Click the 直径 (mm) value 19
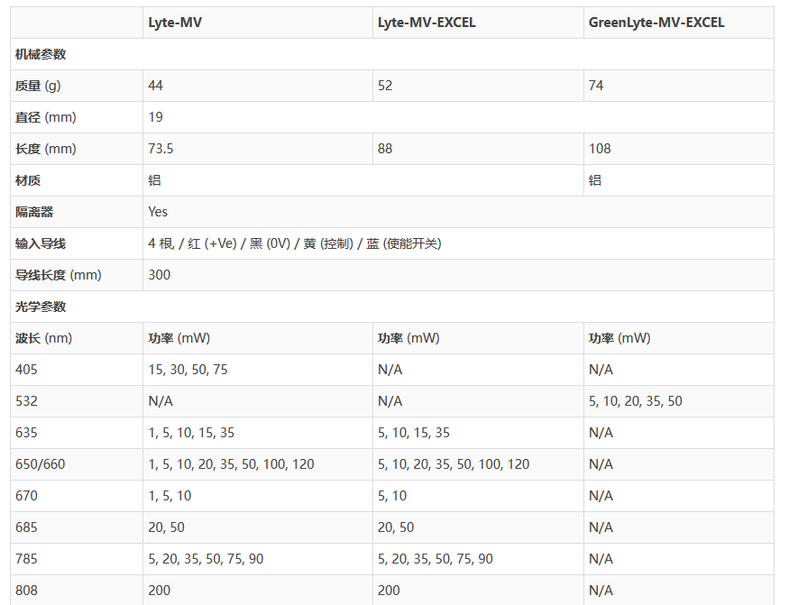Image resolution: width=789 pixels, height=605 pixels. coord(156,117)
